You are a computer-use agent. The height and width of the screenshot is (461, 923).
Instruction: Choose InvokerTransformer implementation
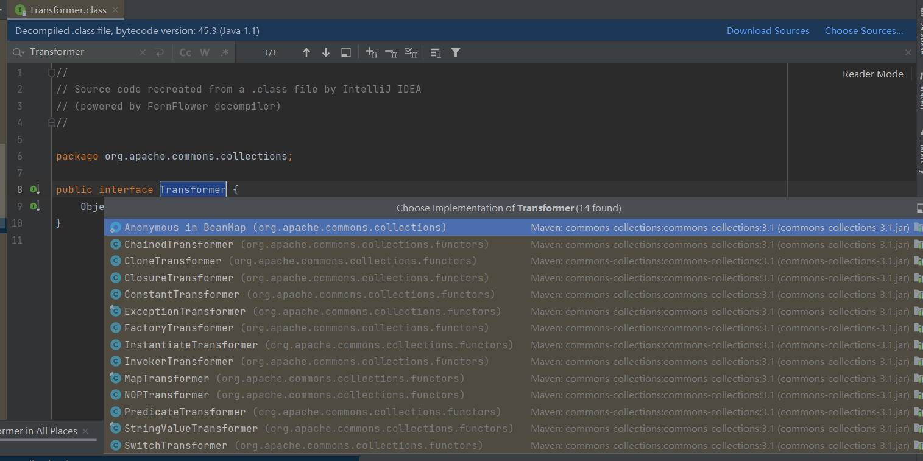(513, 361)
